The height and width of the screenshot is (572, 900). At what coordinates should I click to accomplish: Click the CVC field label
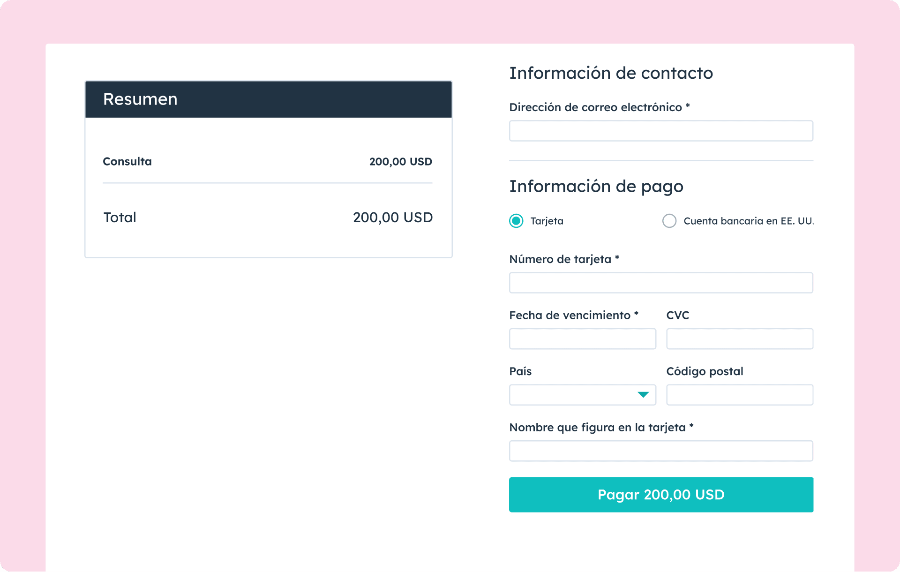click(x=678, y=315)
